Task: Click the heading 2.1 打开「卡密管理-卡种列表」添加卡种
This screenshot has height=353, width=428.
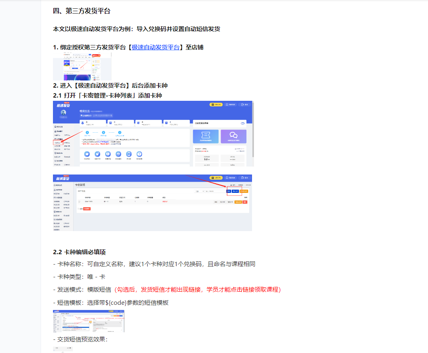Action: pos(107,95)
